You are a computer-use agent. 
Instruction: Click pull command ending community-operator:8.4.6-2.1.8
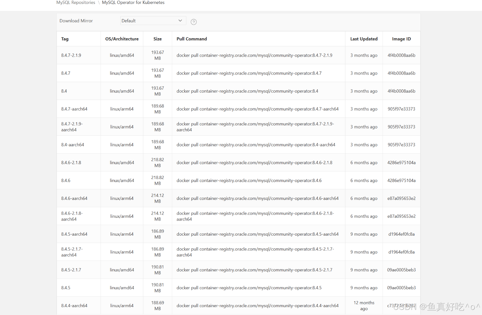[x=254, y=162]
